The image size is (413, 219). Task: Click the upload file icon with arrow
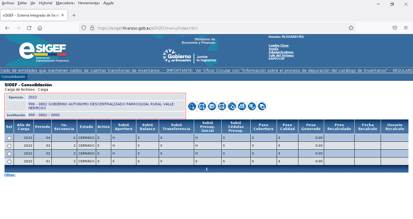point(202,106)
